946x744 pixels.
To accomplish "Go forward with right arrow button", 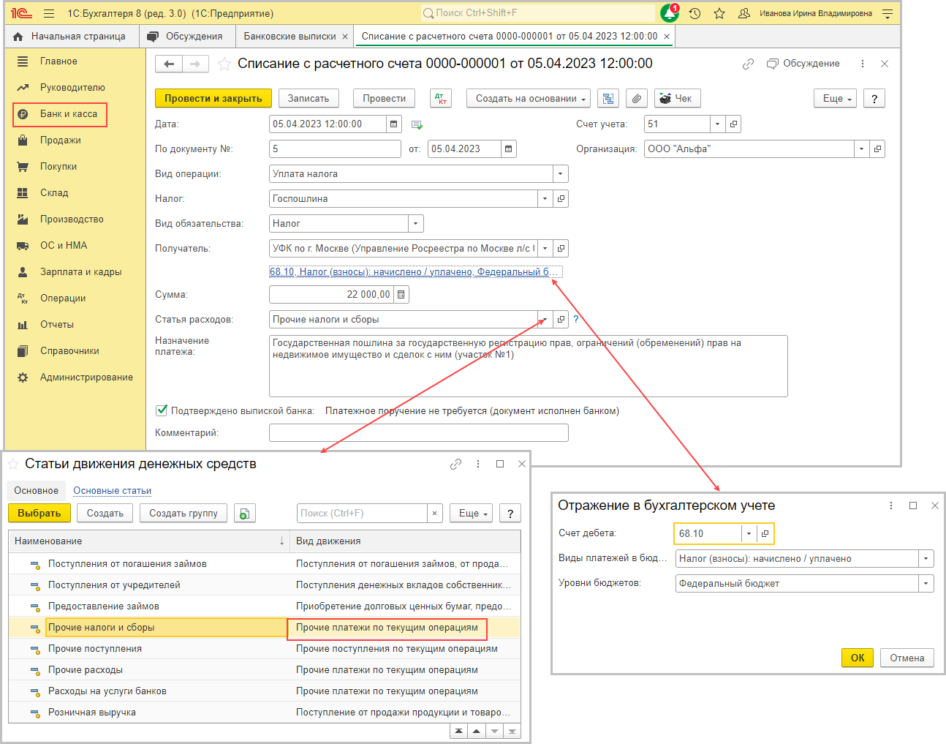I will click(x=195, y=64).
